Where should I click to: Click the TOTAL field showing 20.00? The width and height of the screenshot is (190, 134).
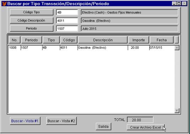[140, 120]
